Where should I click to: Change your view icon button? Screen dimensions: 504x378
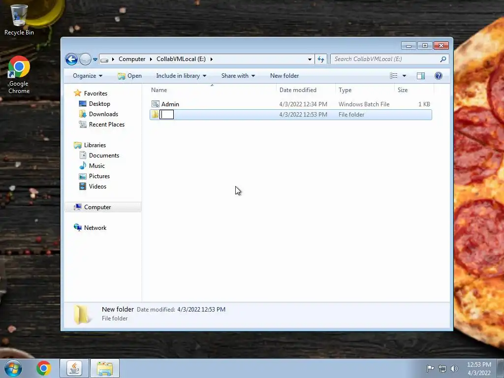tap(393, 76)
